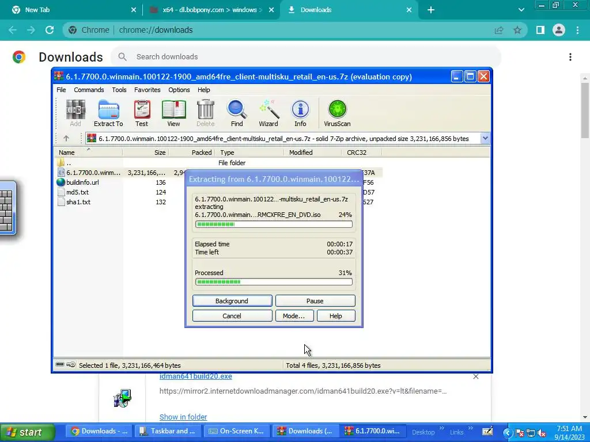Open Taskbar and Start Menu taskbar button
Screen dimensions: 590x442
pos(168,431)
